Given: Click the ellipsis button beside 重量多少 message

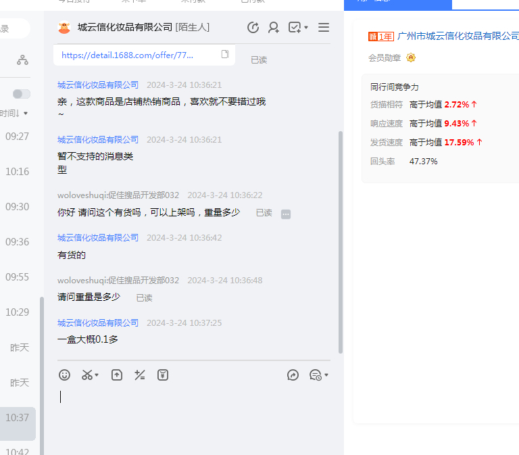Looking at the screenshot, I should [286, 214].
